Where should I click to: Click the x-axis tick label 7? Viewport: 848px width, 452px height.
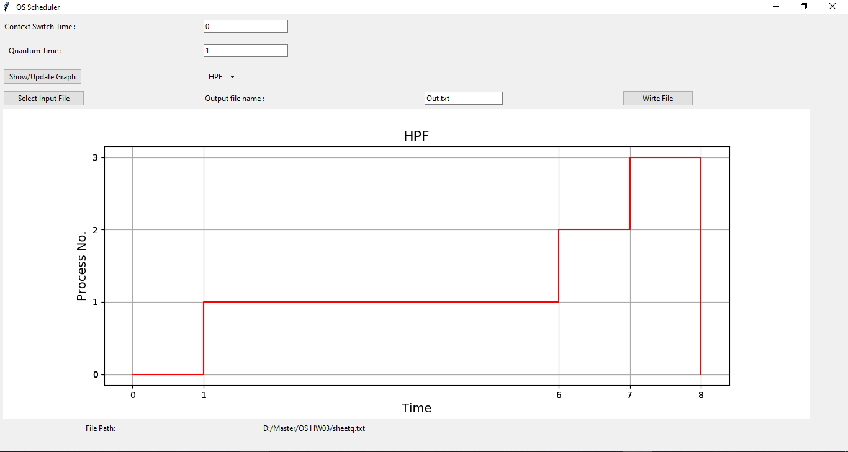(630, 395)
